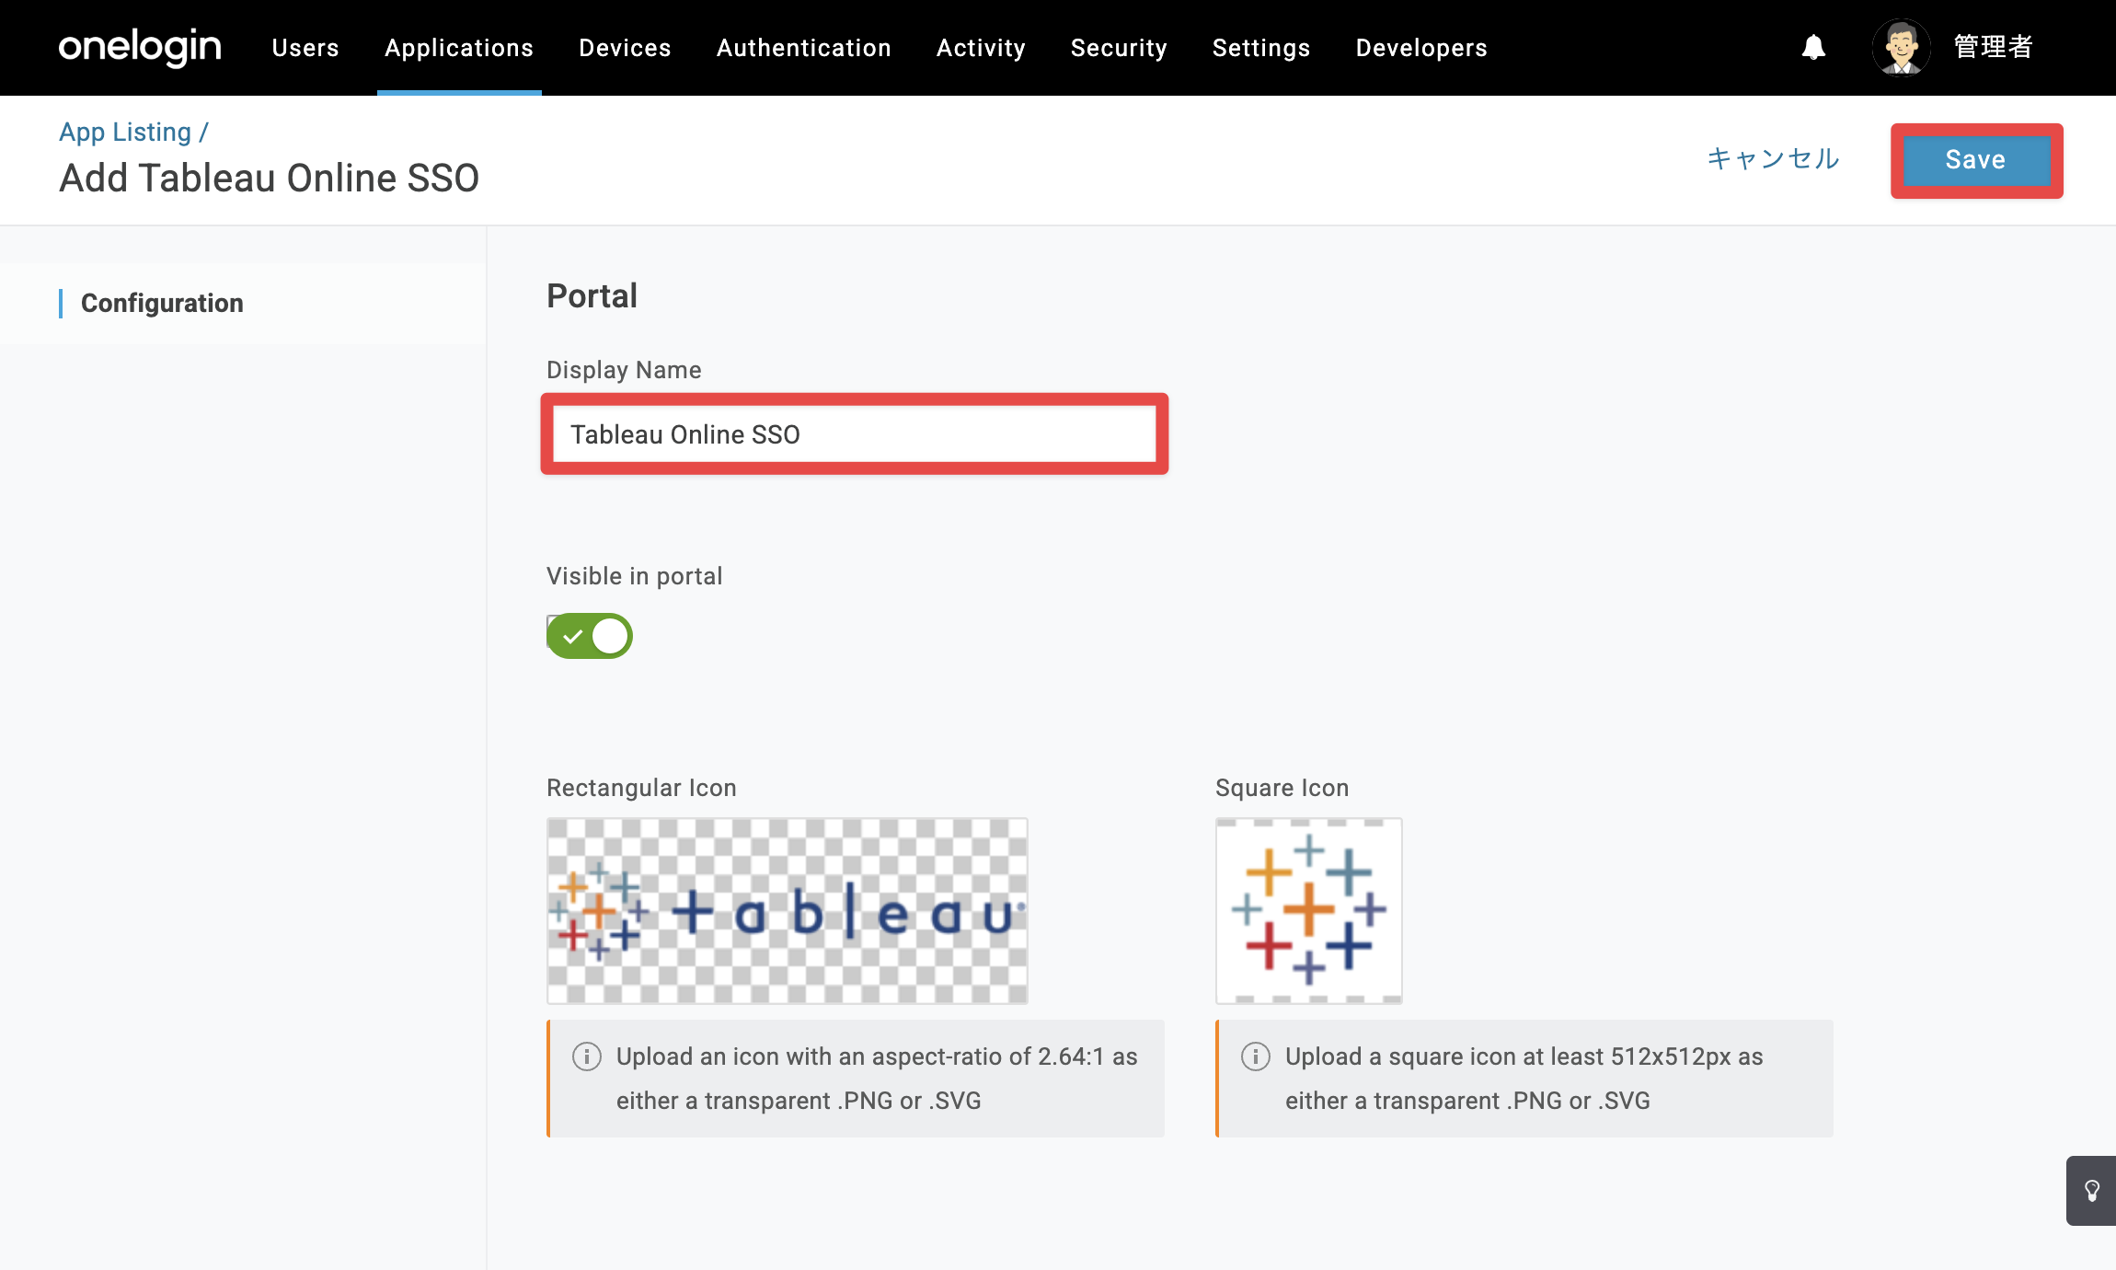Image resolution: width=2116 pixels, height=1270 pixels.
Task: Open the Devices menu
Action: 625,48
